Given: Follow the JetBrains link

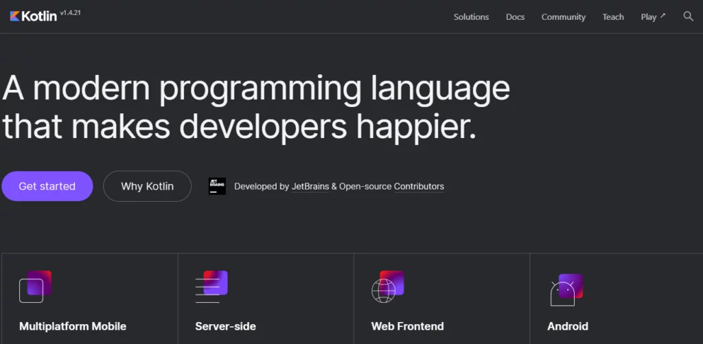Looking at the screenshot, I should (x=310, y=187).
